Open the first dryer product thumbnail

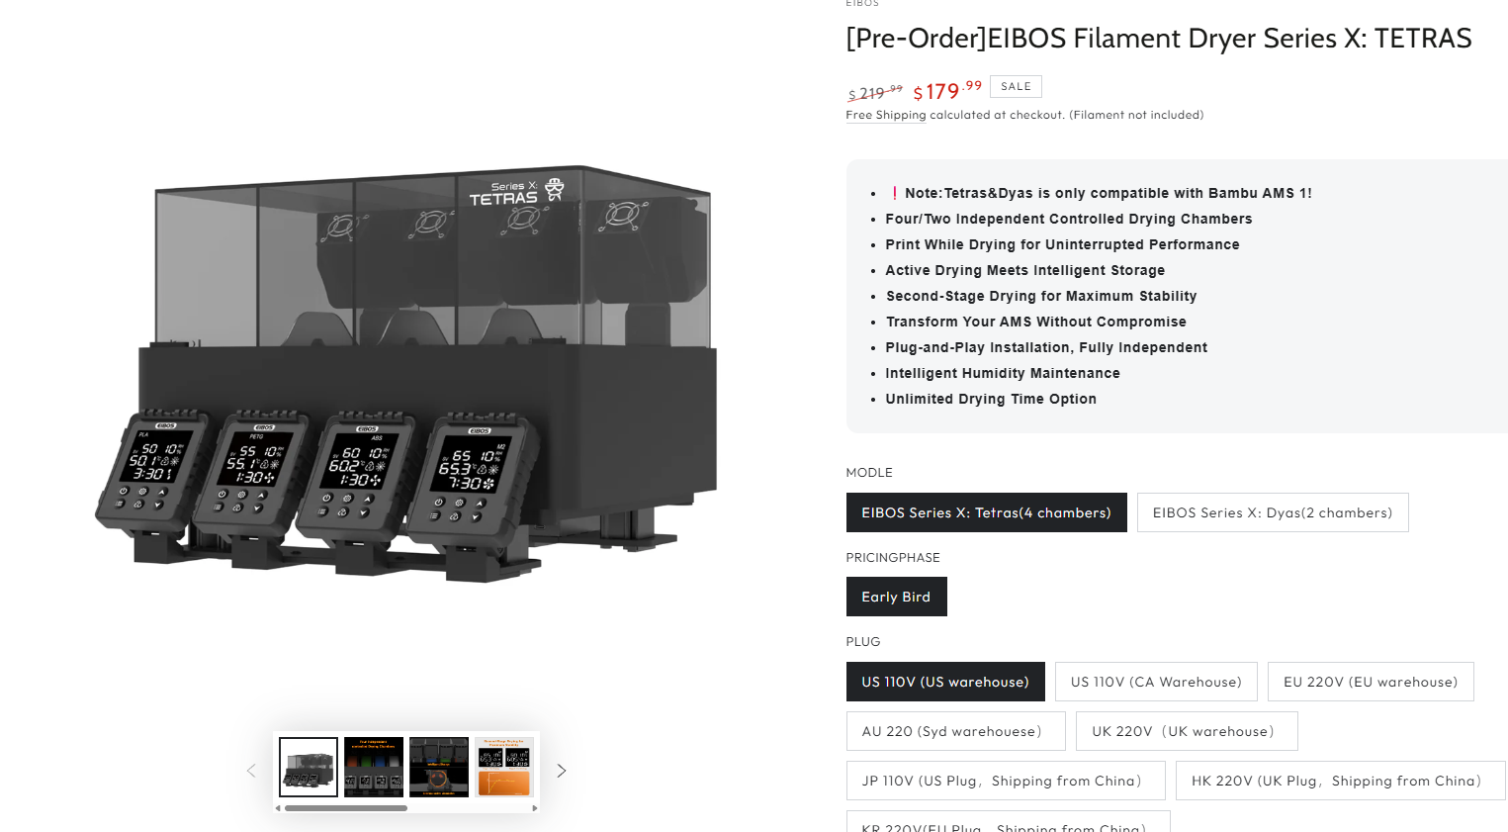[309, 767]
